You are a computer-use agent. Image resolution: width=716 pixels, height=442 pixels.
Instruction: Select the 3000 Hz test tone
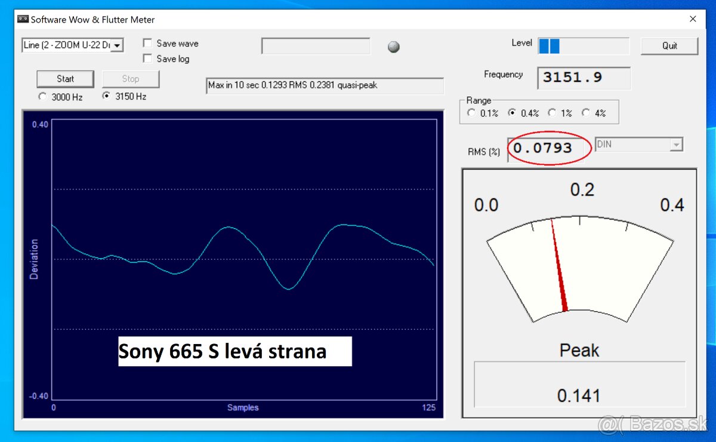coord(42,97)
